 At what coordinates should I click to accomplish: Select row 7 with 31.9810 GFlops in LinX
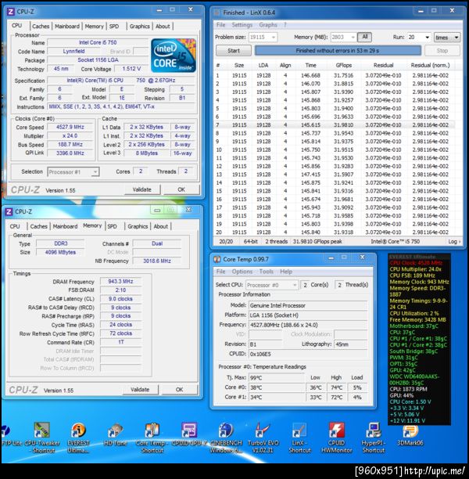[x=335, y=125]
